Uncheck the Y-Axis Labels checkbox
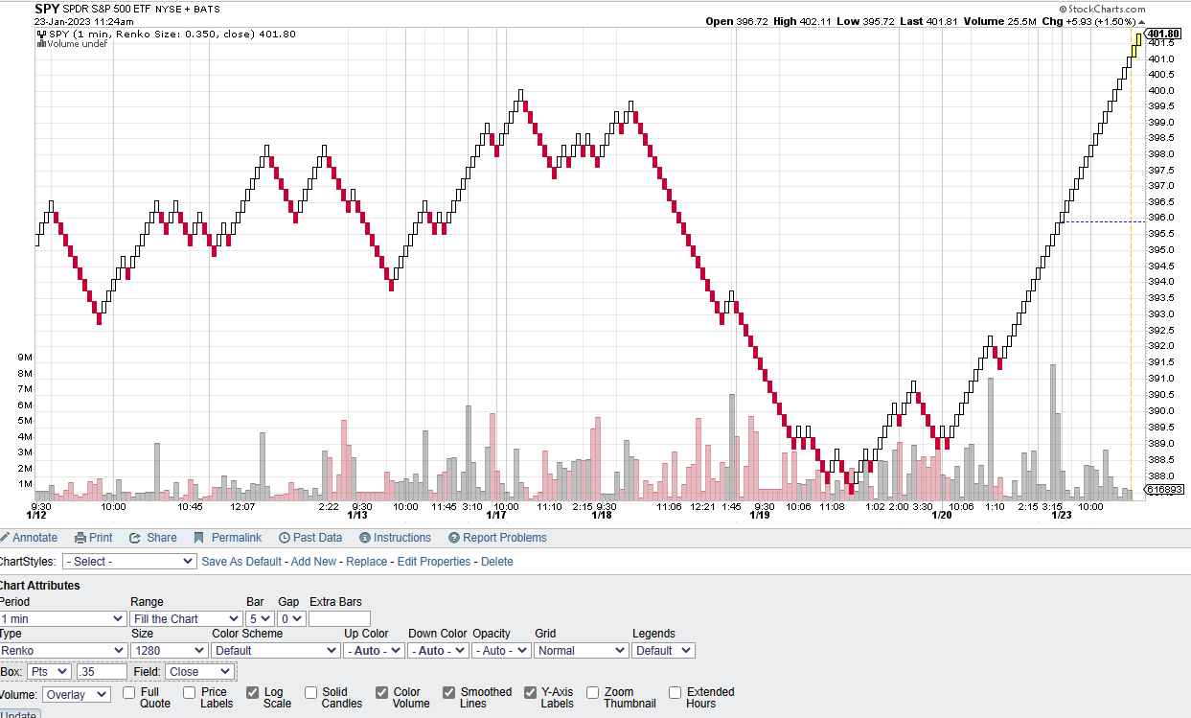This screenshot has width=1191, height=718. coord(531,692)
